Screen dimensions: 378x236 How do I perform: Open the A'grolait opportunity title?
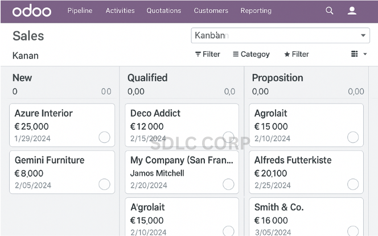tap(147, 208)
